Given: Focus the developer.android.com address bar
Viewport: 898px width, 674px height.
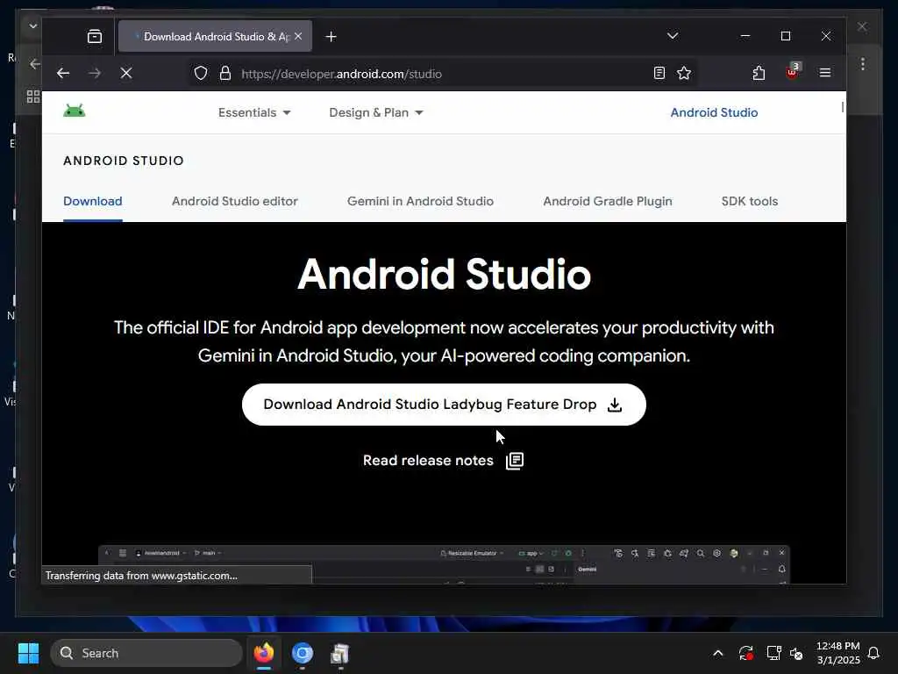Looking at the screenshot, I should pyautogui.click(x=441, y=74).
